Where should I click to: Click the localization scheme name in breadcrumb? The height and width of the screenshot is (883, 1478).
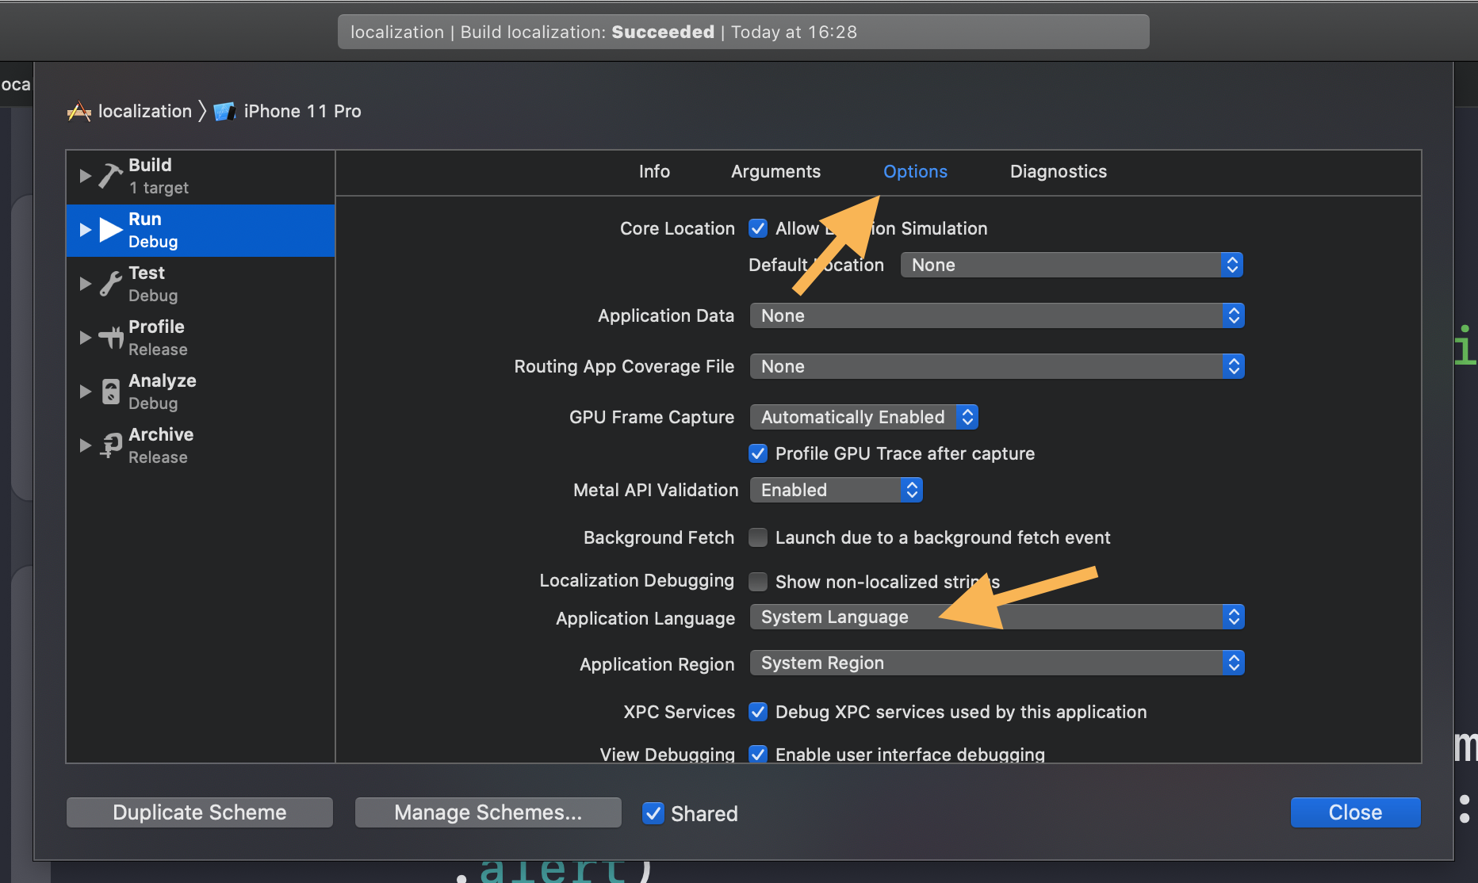pyautogui.click(x=145, y=112)
